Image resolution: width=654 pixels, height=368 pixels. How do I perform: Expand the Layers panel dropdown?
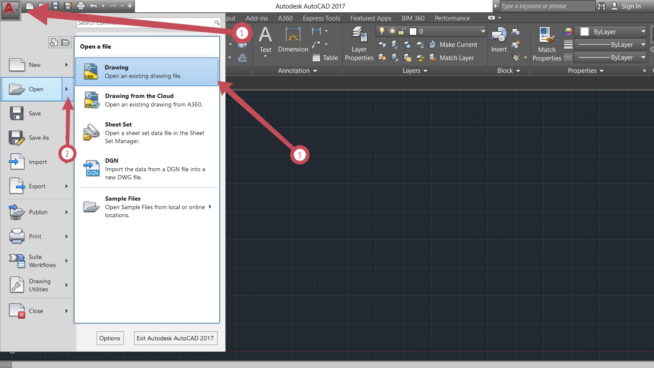pyautogui.click(x=415, y=71)
